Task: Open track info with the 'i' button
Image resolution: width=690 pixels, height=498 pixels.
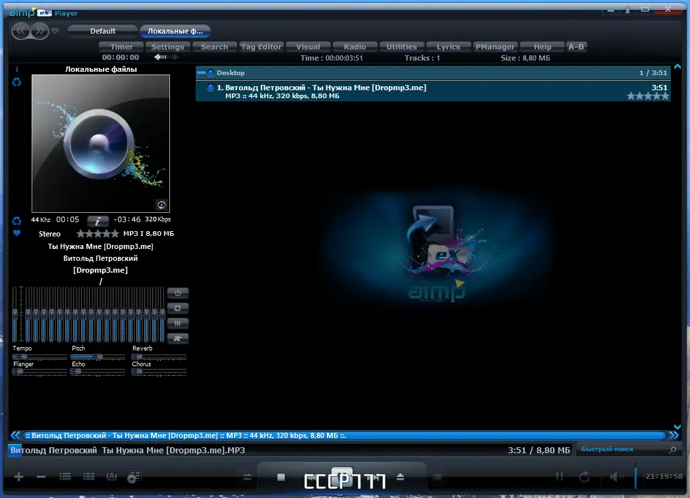Action: 98,221
